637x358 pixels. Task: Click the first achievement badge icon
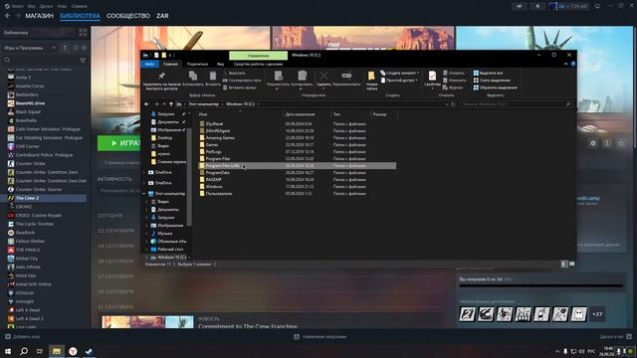point(467,314)
